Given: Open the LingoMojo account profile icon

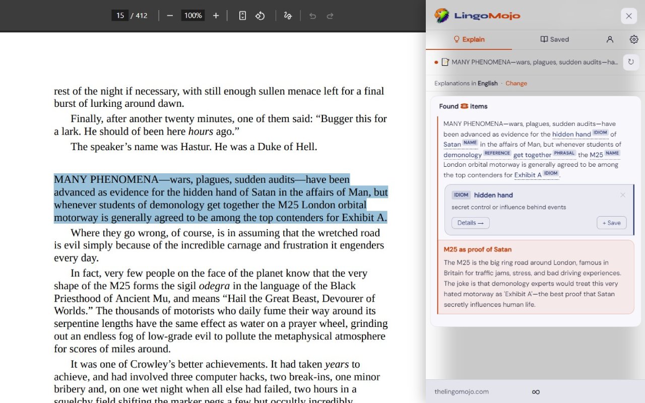Looking at the screenshot, I should pyautogui.click(x=610, y=39).
